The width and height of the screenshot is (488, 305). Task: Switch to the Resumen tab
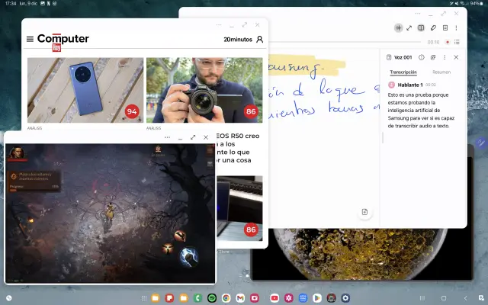coord(441,72)
